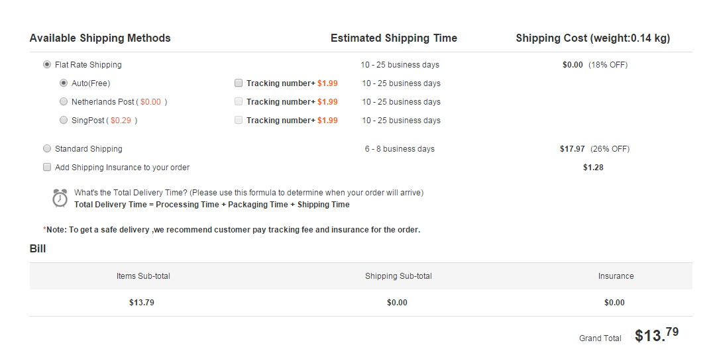715x357 pixels.
Task: Click the Flat Rate $0.00 shipping cost
Action: (573, 65)
